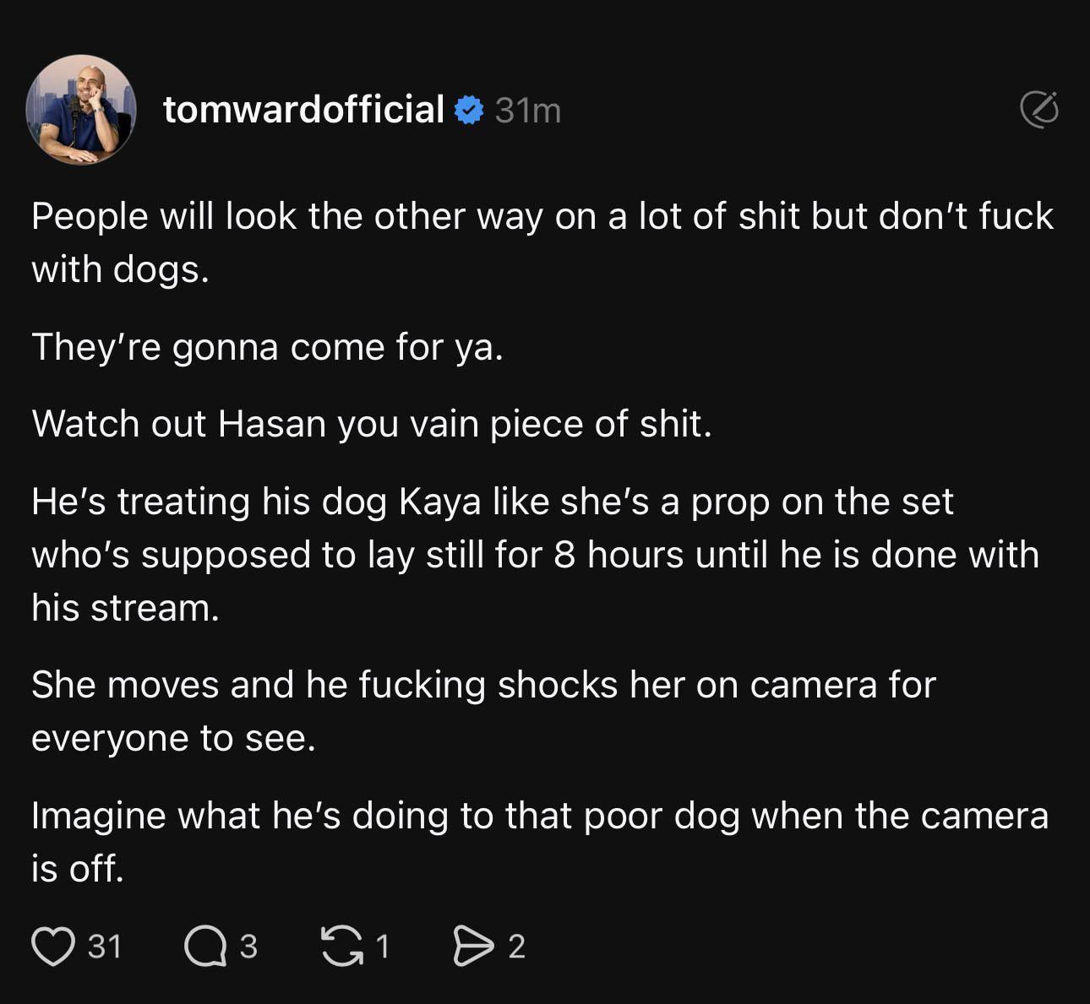Click the share count of 2
1090x1004 pixels.
(517, 947)
